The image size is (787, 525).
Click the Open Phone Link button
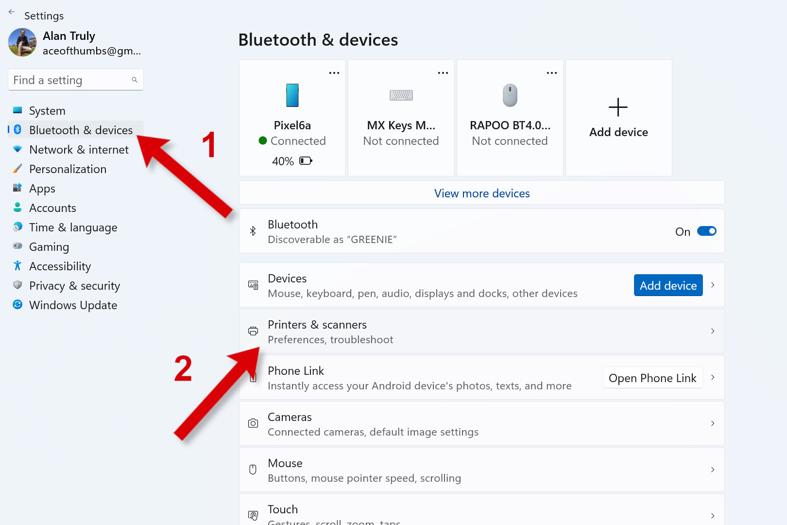click(x=652, y=378)
